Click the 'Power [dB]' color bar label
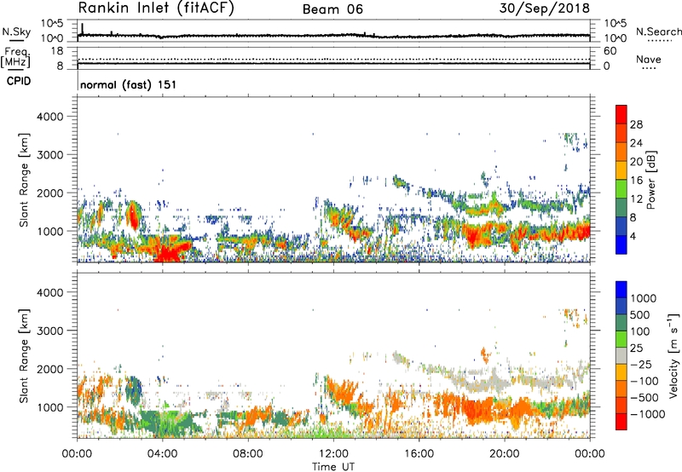Viewport: 682px width, 472px height. point(651,180)
